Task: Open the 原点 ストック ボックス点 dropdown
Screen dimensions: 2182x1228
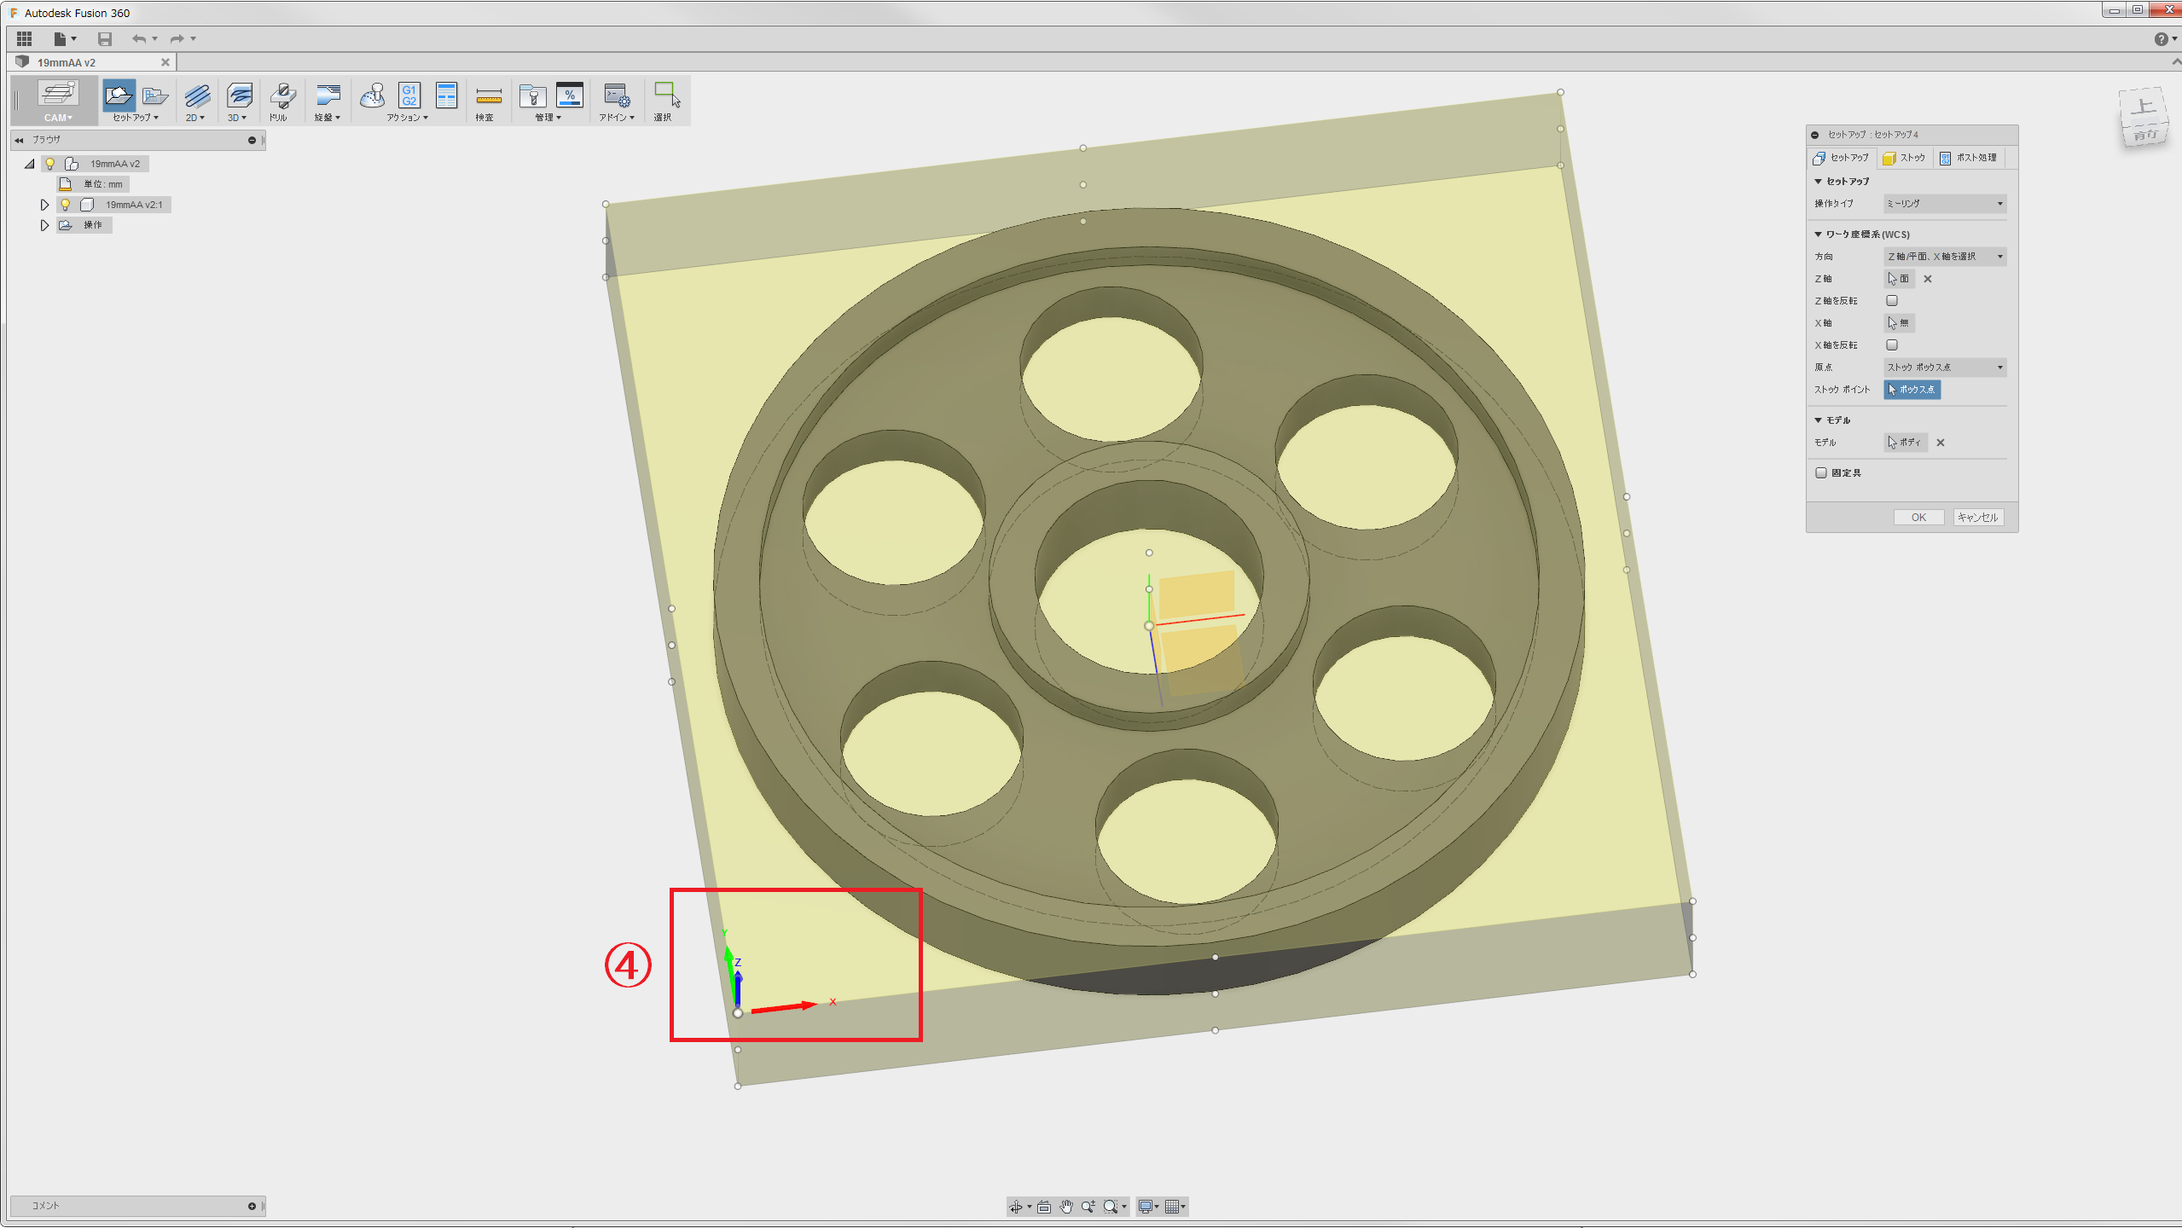Action: [1944, 368]
